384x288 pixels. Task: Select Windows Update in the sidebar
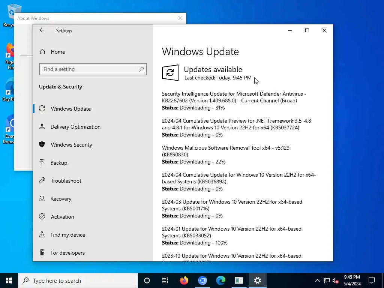tap(71, 109)
